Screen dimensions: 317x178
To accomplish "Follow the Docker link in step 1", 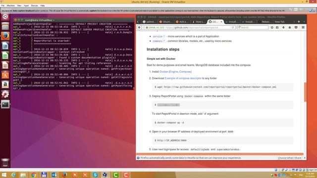I will (x=164, y=72).
